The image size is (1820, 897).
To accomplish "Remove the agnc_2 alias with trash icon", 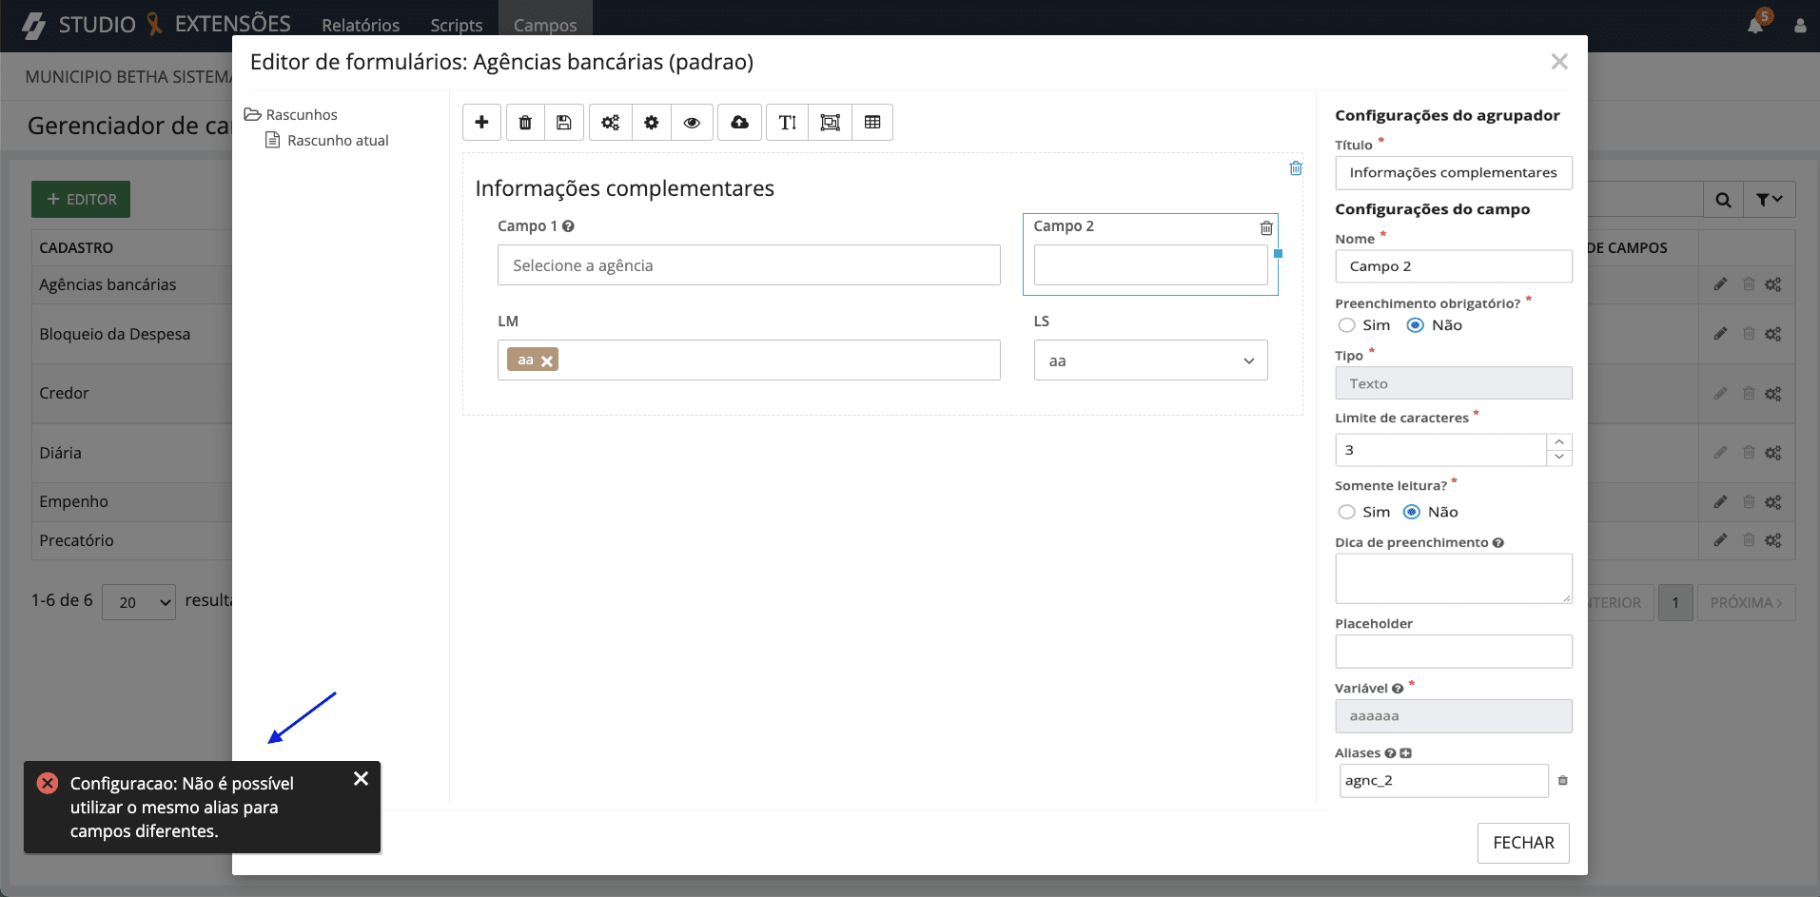I will 1562,781.
